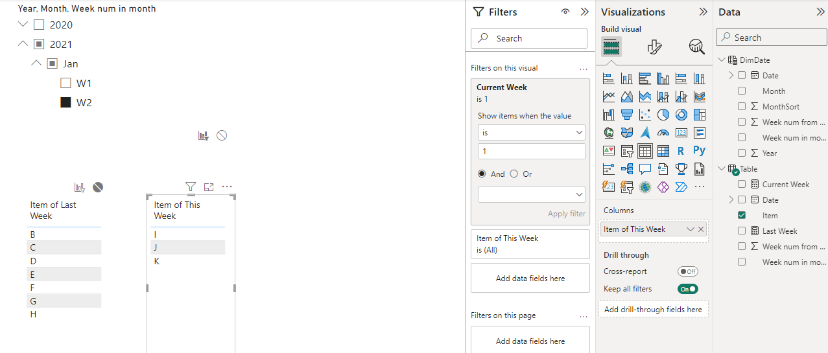Screen dimensions: 828x353
Task: Check the Current Week field box
Action: 742,185
